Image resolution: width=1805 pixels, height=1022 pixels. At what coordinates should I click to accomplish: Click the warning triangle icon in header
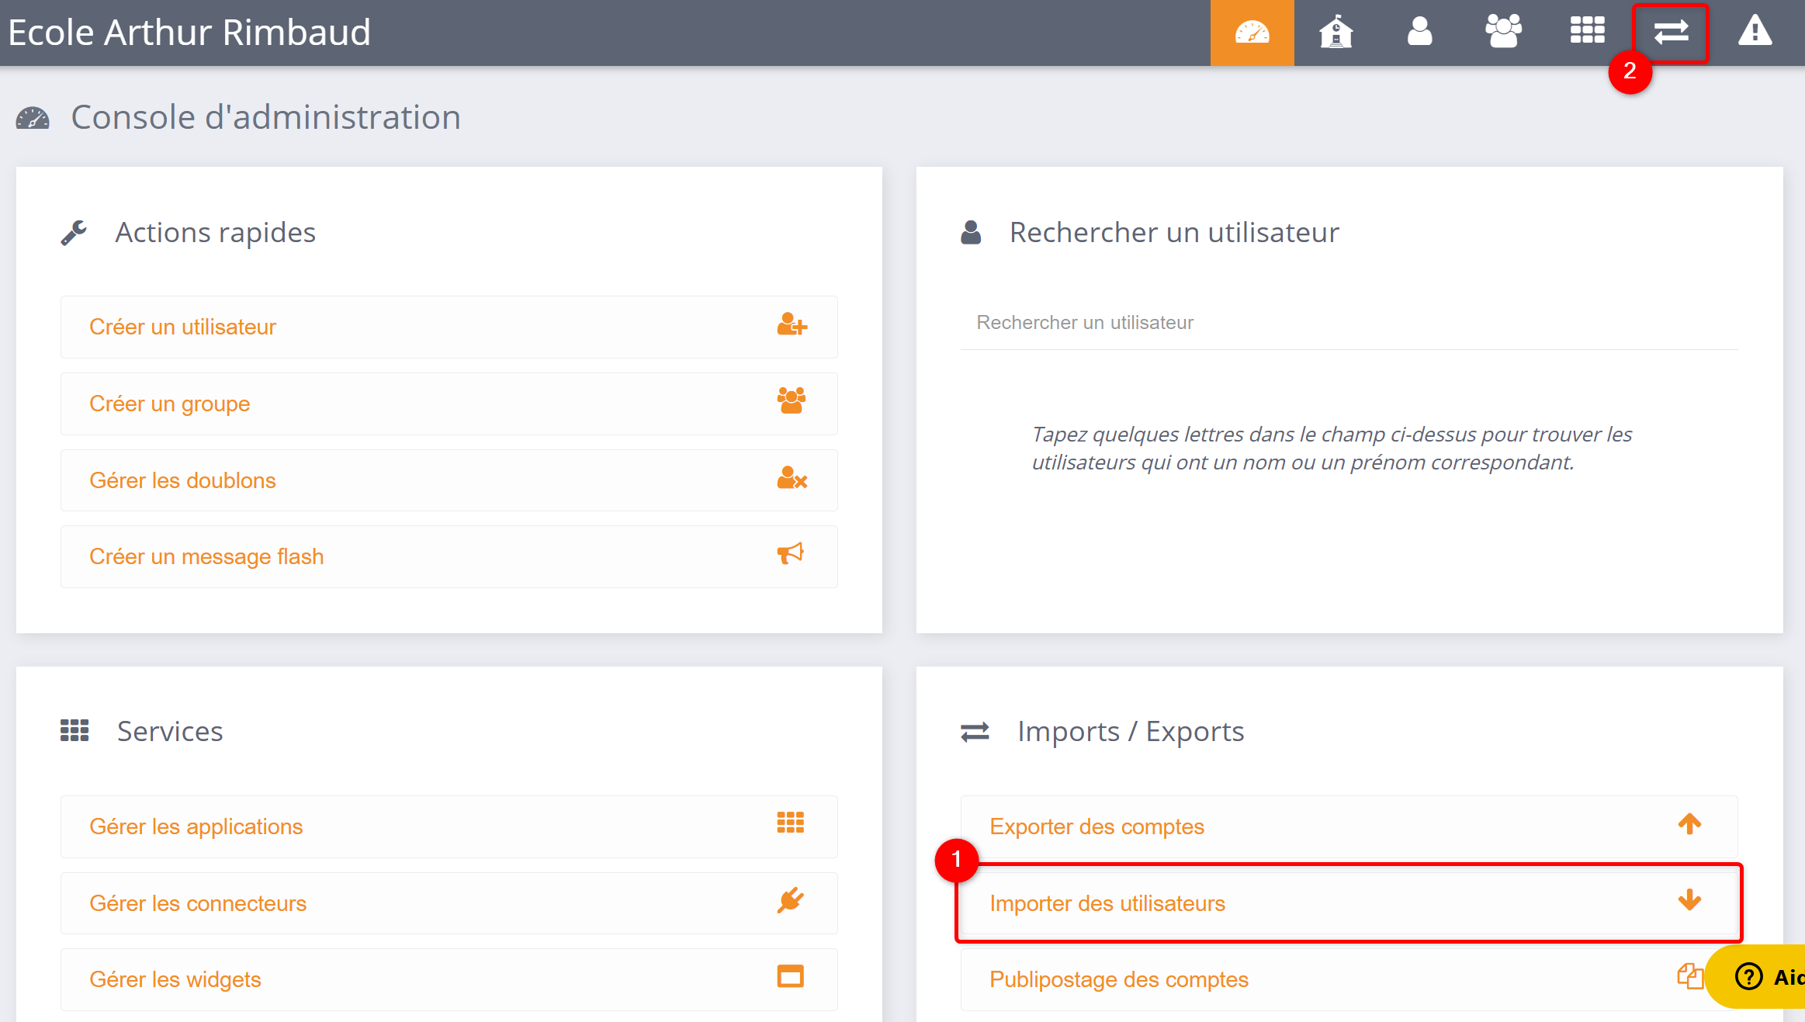[x=1755, y=33]
